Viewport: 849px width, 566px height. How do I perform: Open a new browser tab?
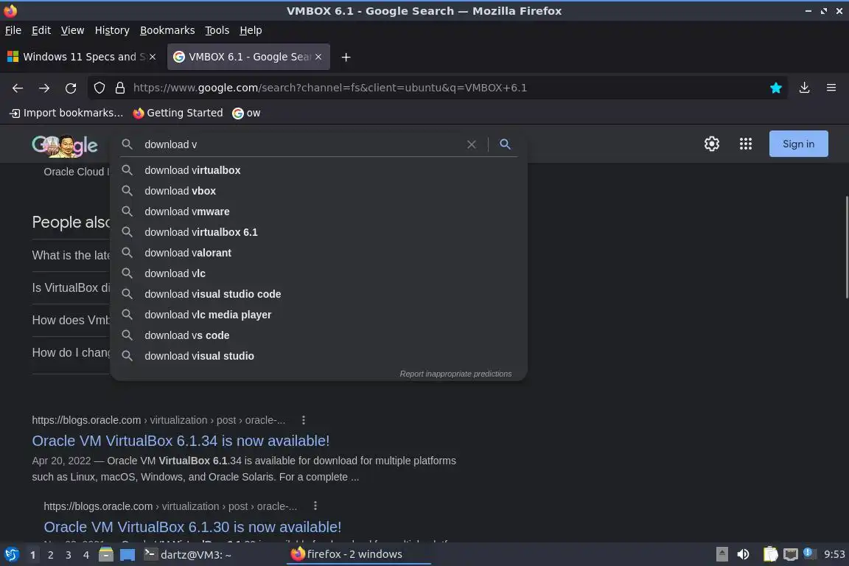click(x=346, y=57)
